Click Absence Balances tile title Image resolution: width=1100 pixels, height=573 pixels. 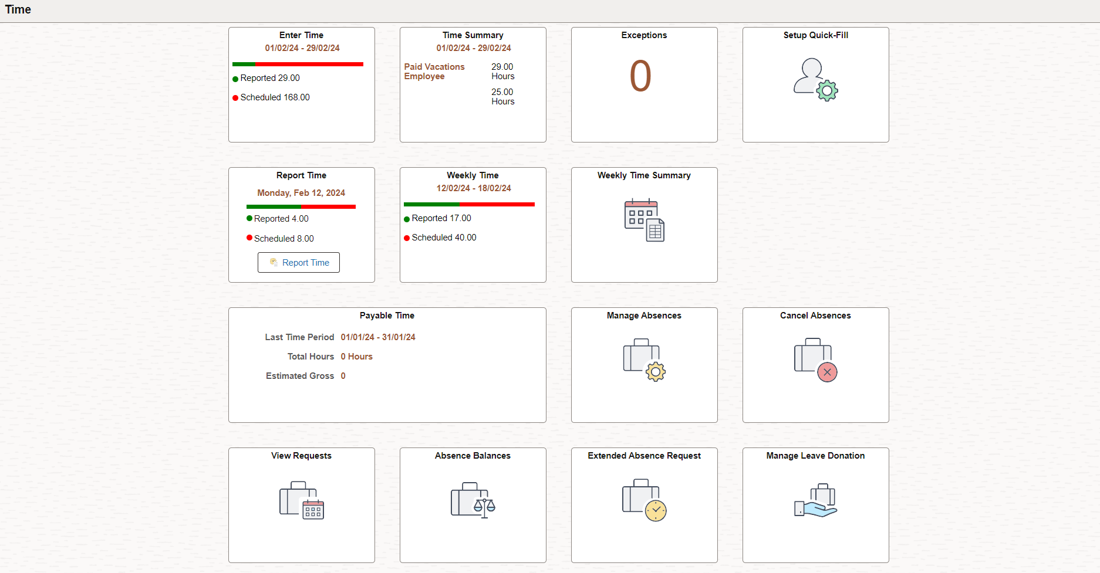point(473,456)
